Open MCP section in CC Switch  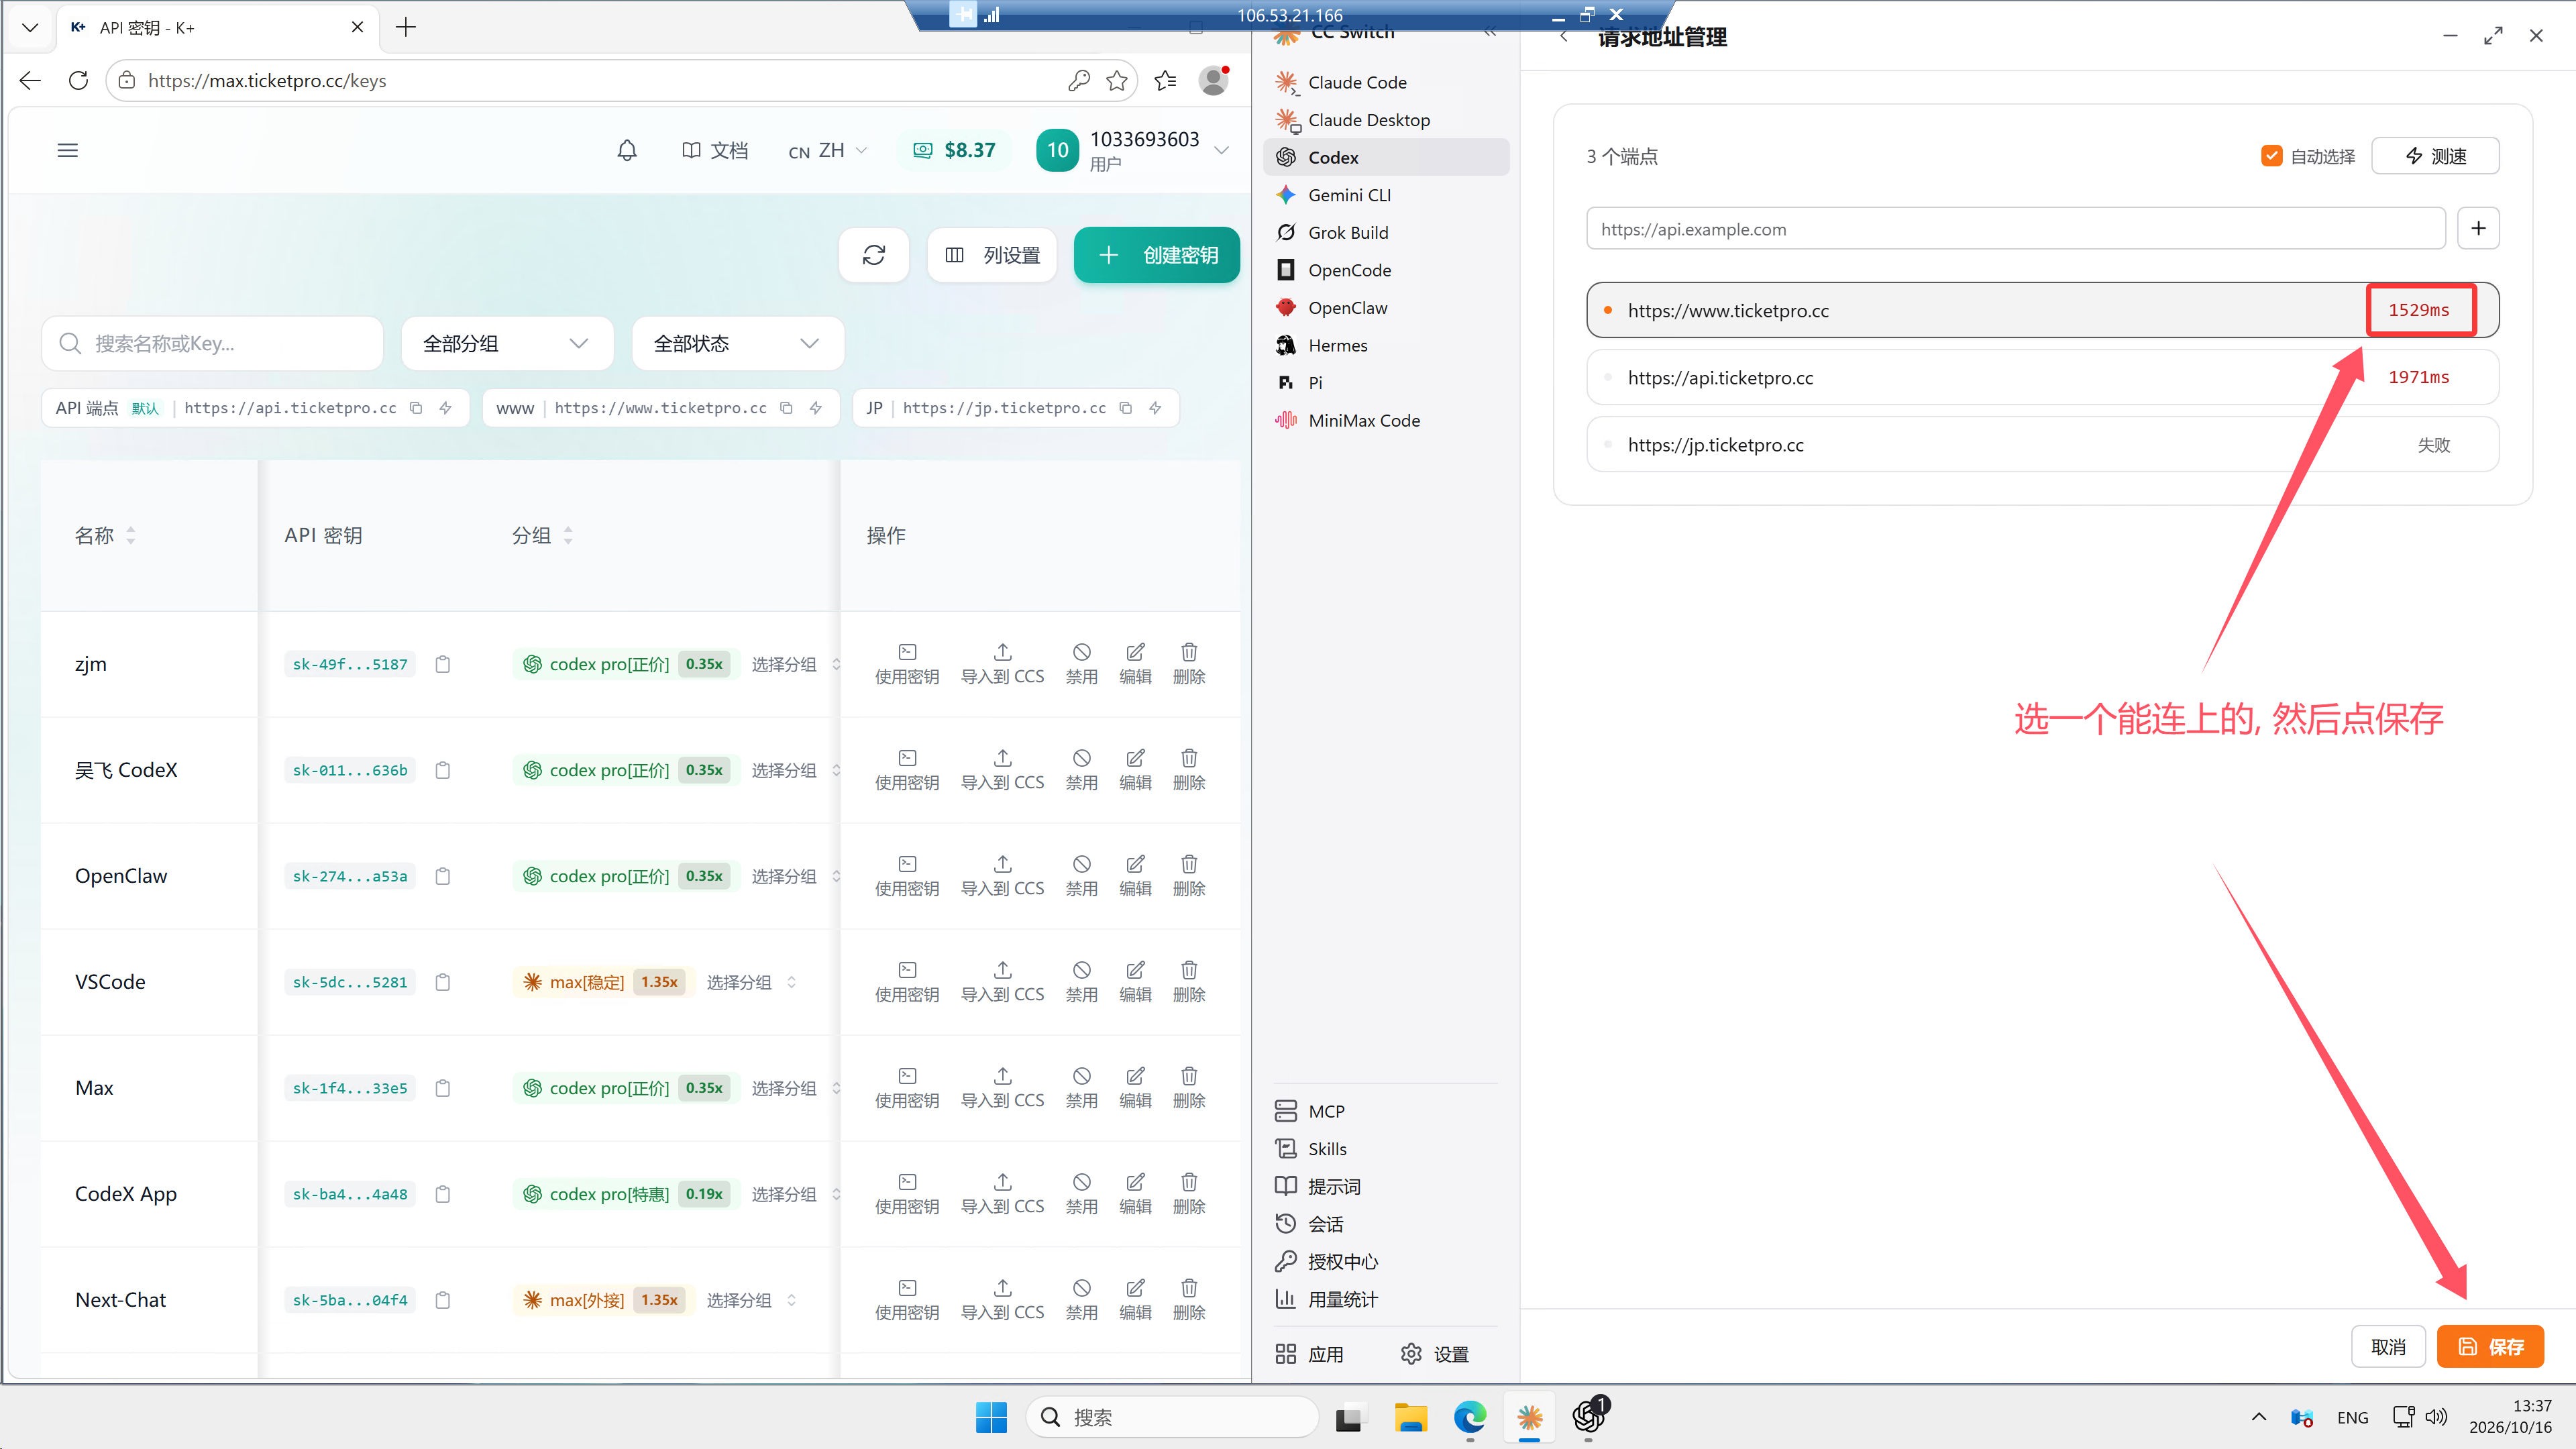(1386, 1111)
